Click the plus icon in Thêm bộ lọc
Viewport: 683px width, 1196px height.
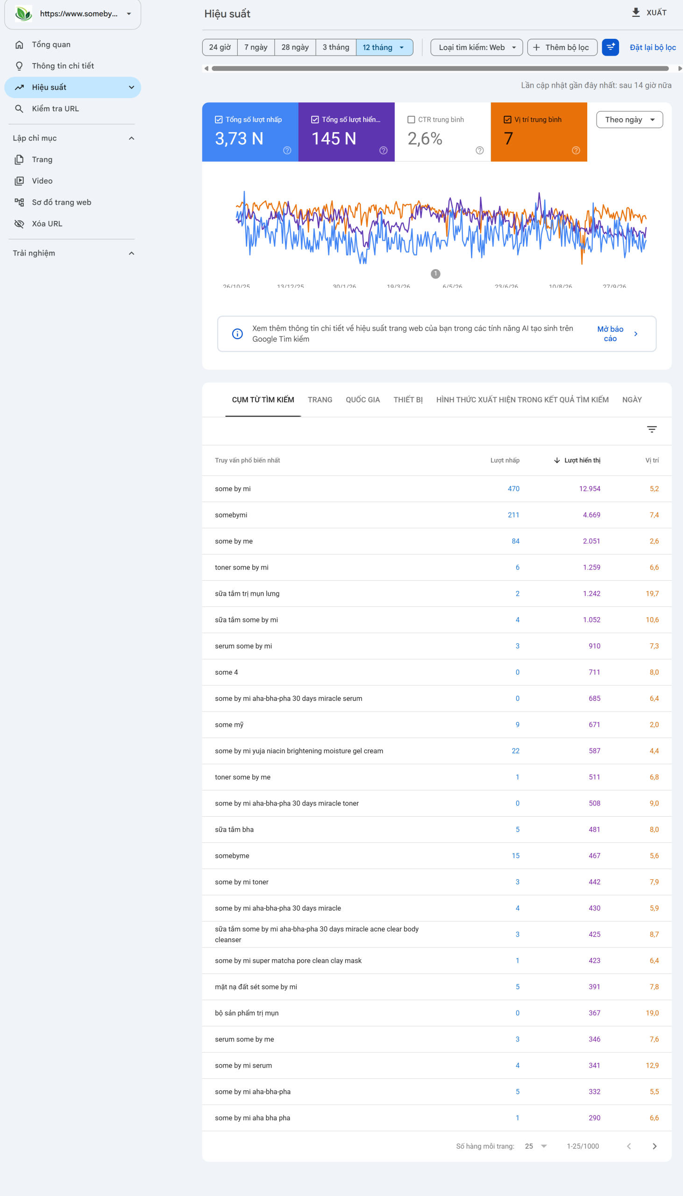536,47
